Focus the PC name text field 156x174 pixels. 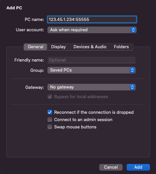[x=92, y=20]
